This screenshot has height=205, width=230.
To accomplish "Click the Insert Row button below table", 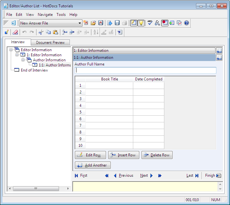I will [124, 155].
